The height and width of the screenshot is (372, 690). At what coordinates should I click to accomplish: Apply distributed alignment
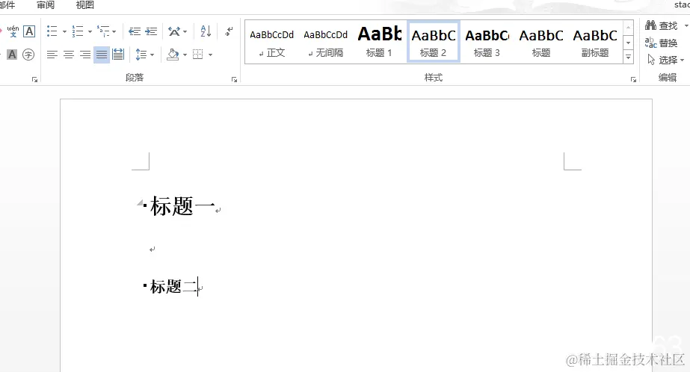(x=118, y=55)
